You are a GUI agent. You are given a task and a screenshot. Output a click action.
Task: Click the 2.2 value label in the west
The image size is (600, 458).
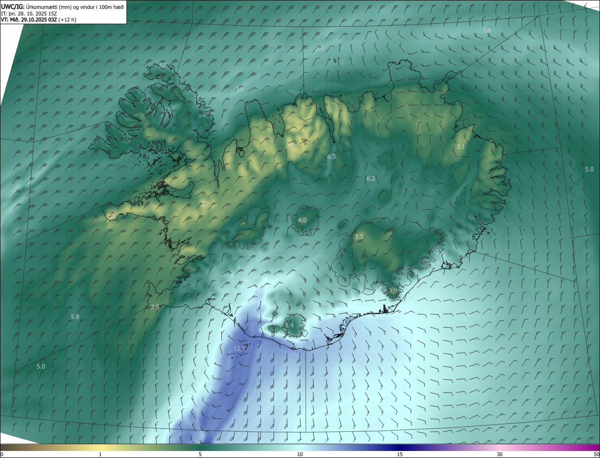coord(205,204)
